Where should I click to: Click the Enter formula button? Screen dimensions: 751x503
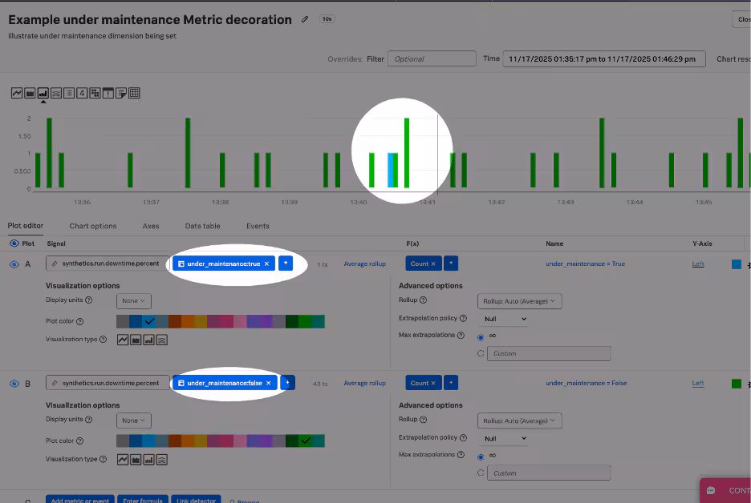[x=141, y=500]
